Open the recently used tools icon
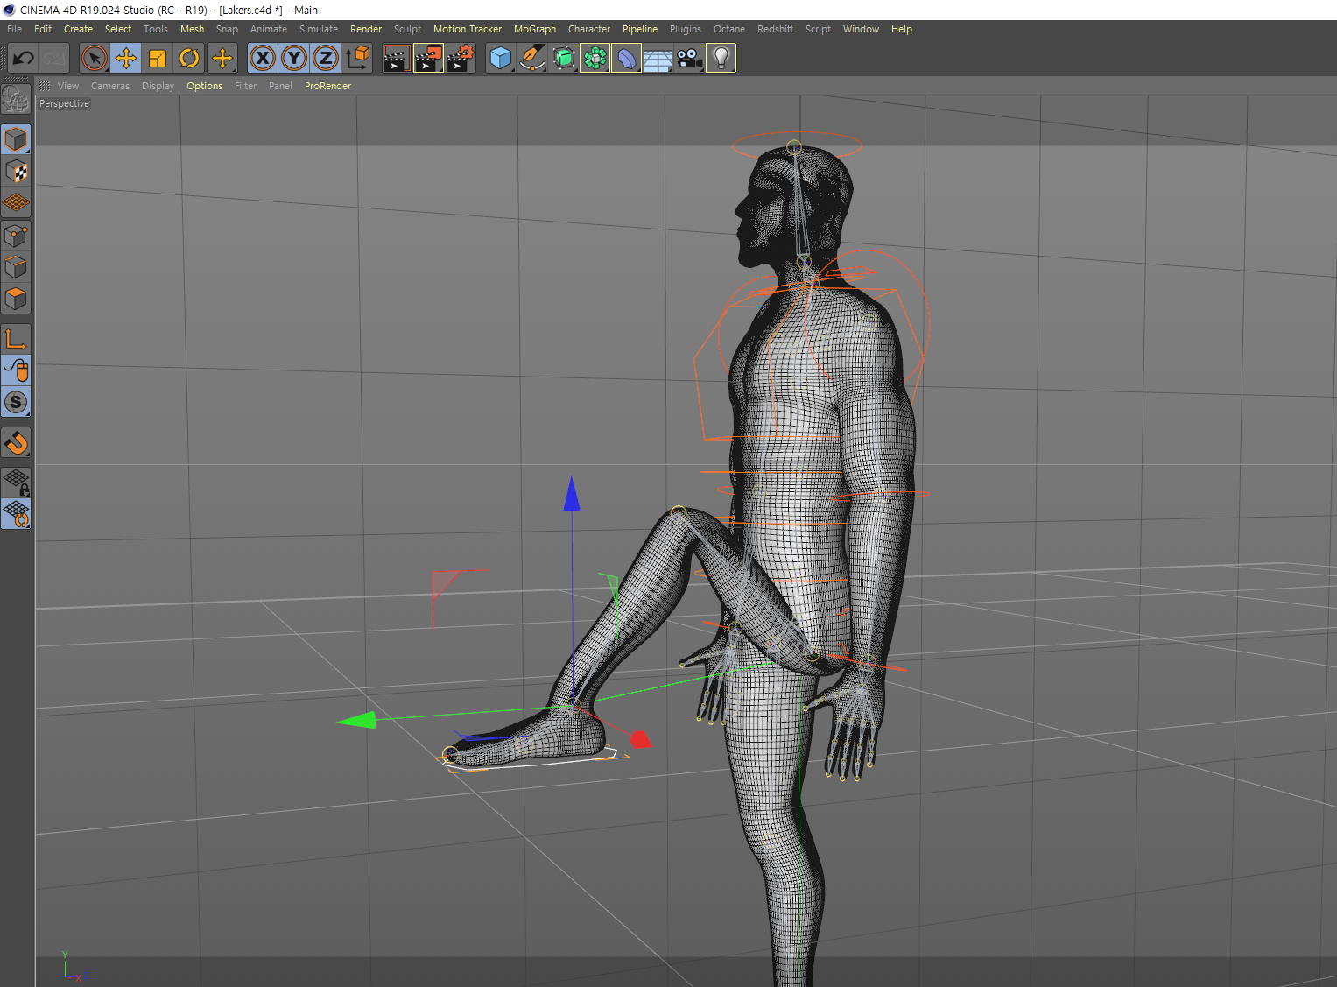This screenshot has width=1337, height=987. pos(222,59)
